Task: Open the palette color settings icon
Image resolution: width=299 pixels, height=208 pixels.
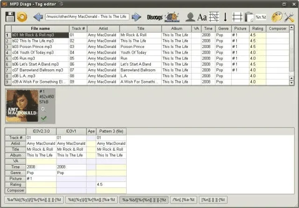Action: 277,17
